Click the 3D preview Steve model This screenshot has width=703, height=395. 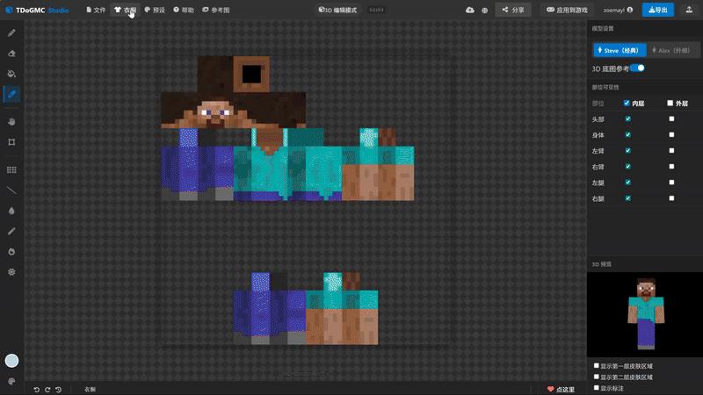point(646,313)
